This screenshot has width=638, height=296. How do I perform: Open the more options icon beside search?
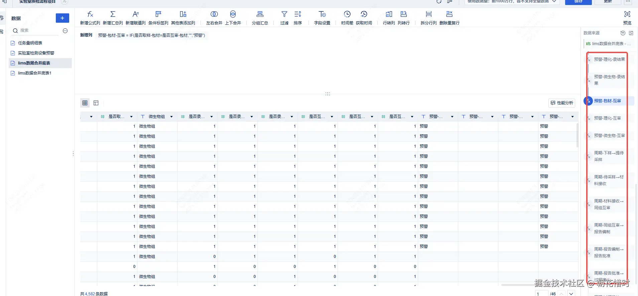click(x=65, y=31)
